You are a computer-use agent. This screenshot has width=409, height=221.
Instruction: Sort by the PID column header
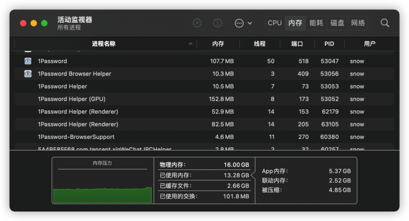pyautogui.click(x=329, y=44)
